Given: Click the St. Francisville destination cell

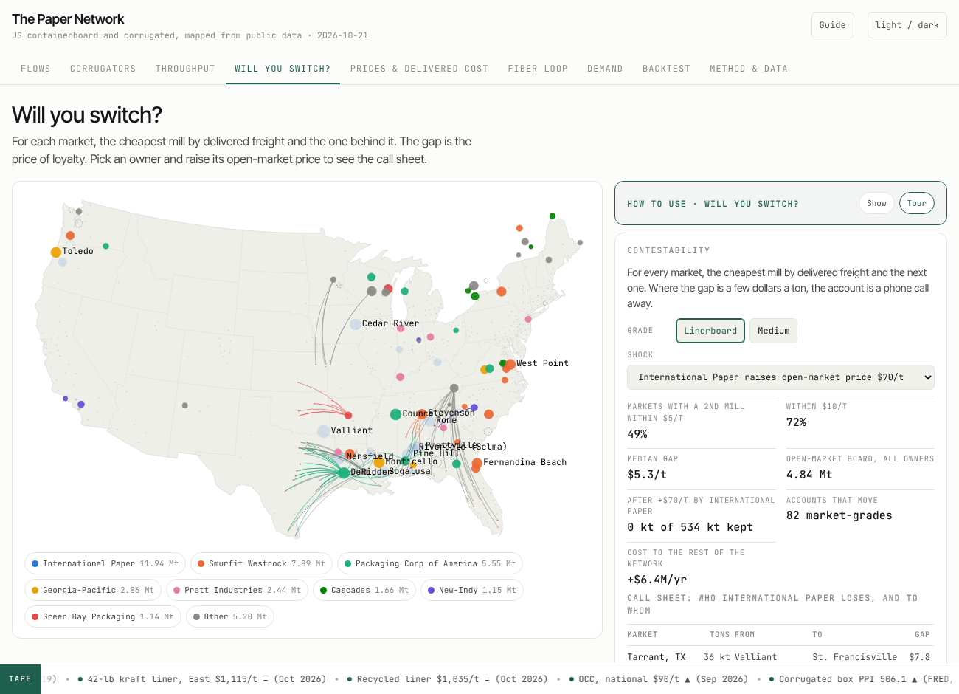Looking at the screenshot, I should (855, 657).
